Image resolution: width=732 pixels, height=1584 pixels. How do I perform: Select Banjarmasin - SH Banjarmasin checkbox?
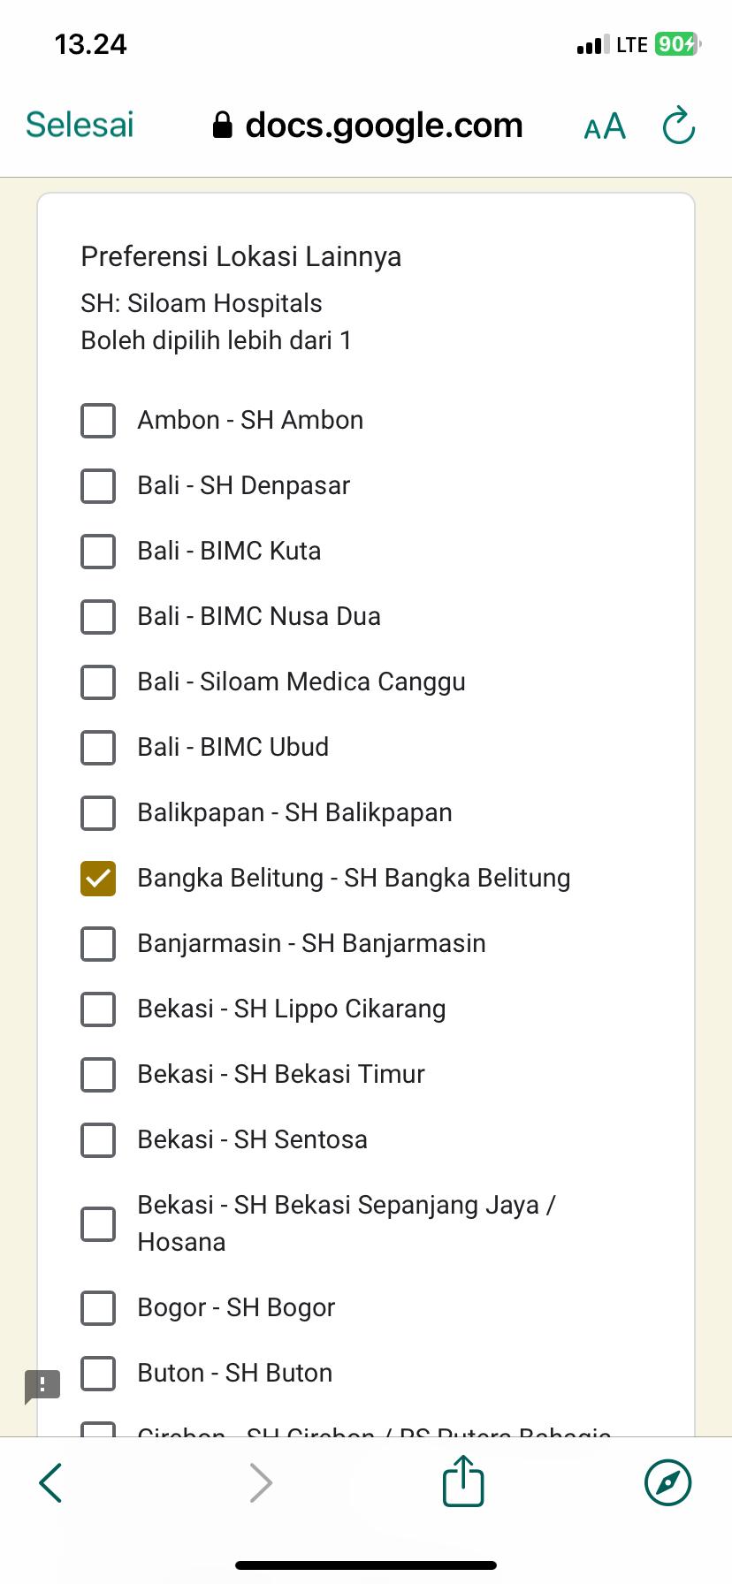(x=98, y=943)
